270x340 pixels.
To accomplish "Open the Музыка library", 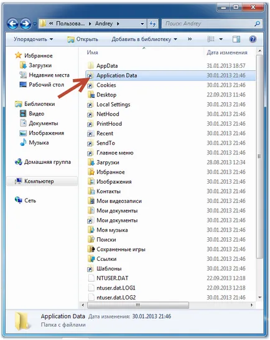I will point(39,143).
